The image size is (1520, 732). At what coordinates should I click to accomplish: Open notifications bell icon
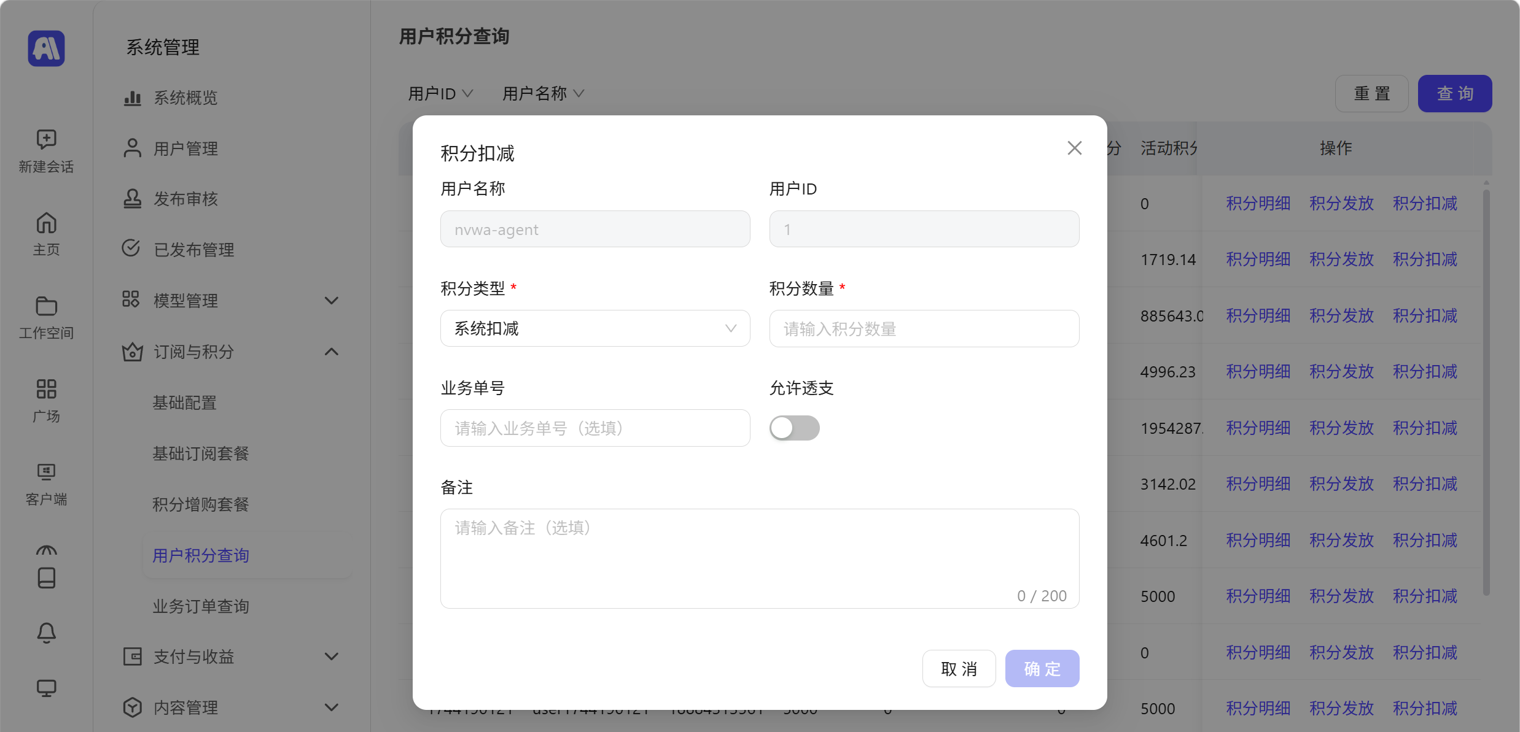click(x=46, y=633)
